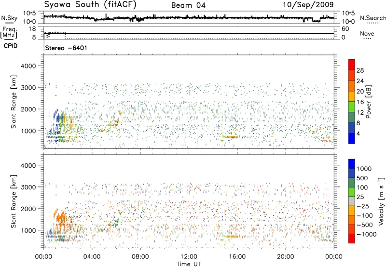Click the "N.Sky" legend label
386x267 pixels.
click(9, 18)
